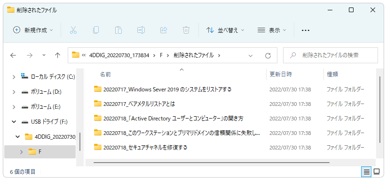Click the Share icon in toolbar
Screen dimensions: 386x179
[x=164, y=30]
